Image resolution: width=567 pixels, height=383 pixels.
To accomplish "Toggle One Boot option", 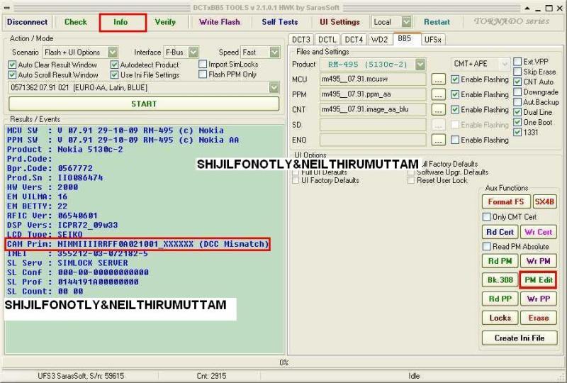I will pos(517,123).
